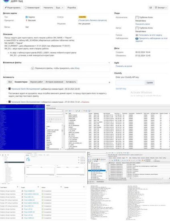Click the Назначить assign button
Screen dimensions: 170x221
48,8
